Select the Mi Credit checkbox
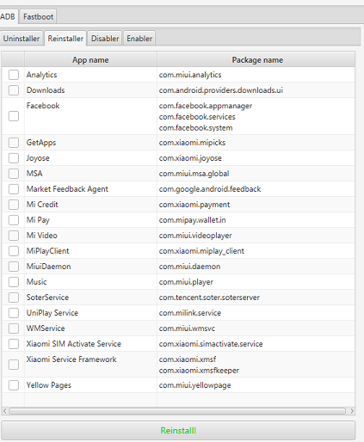Image resolution: width=364 pixels, height=442 pixels. tap(14, 205)
